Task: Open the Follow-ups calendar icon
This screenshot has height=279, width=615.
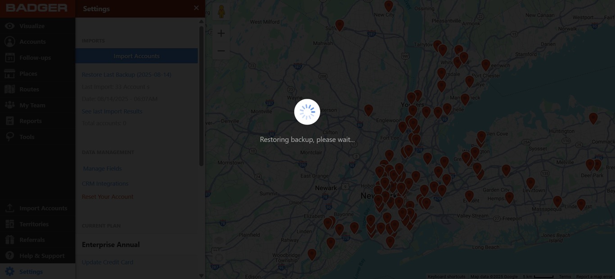Action: (x=9, y=58)
